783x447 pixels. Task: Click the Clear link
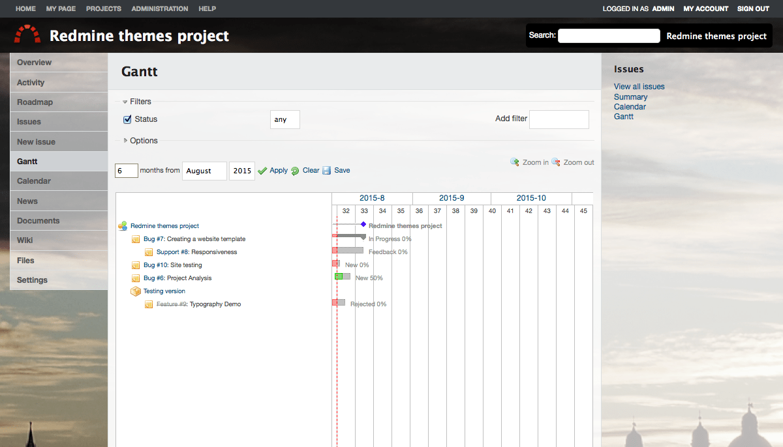311,171
